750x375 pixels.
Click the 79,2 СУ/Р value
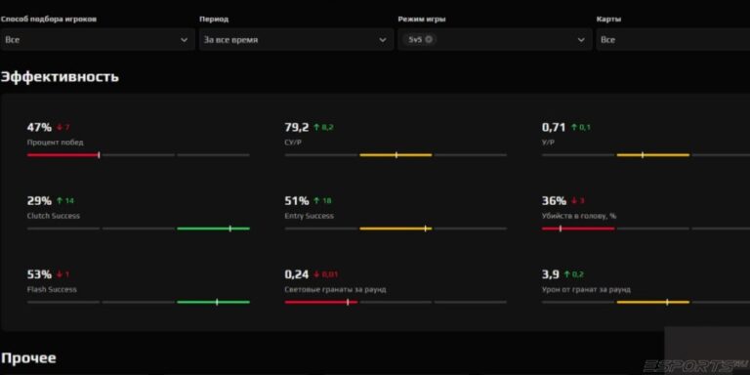coord(297,127)
